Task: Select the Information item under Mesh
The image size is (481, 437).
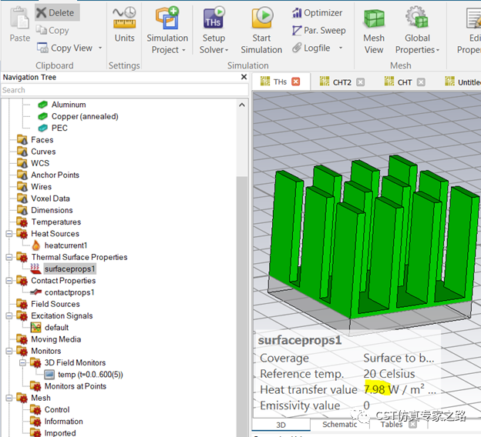Action: point(57,422)
